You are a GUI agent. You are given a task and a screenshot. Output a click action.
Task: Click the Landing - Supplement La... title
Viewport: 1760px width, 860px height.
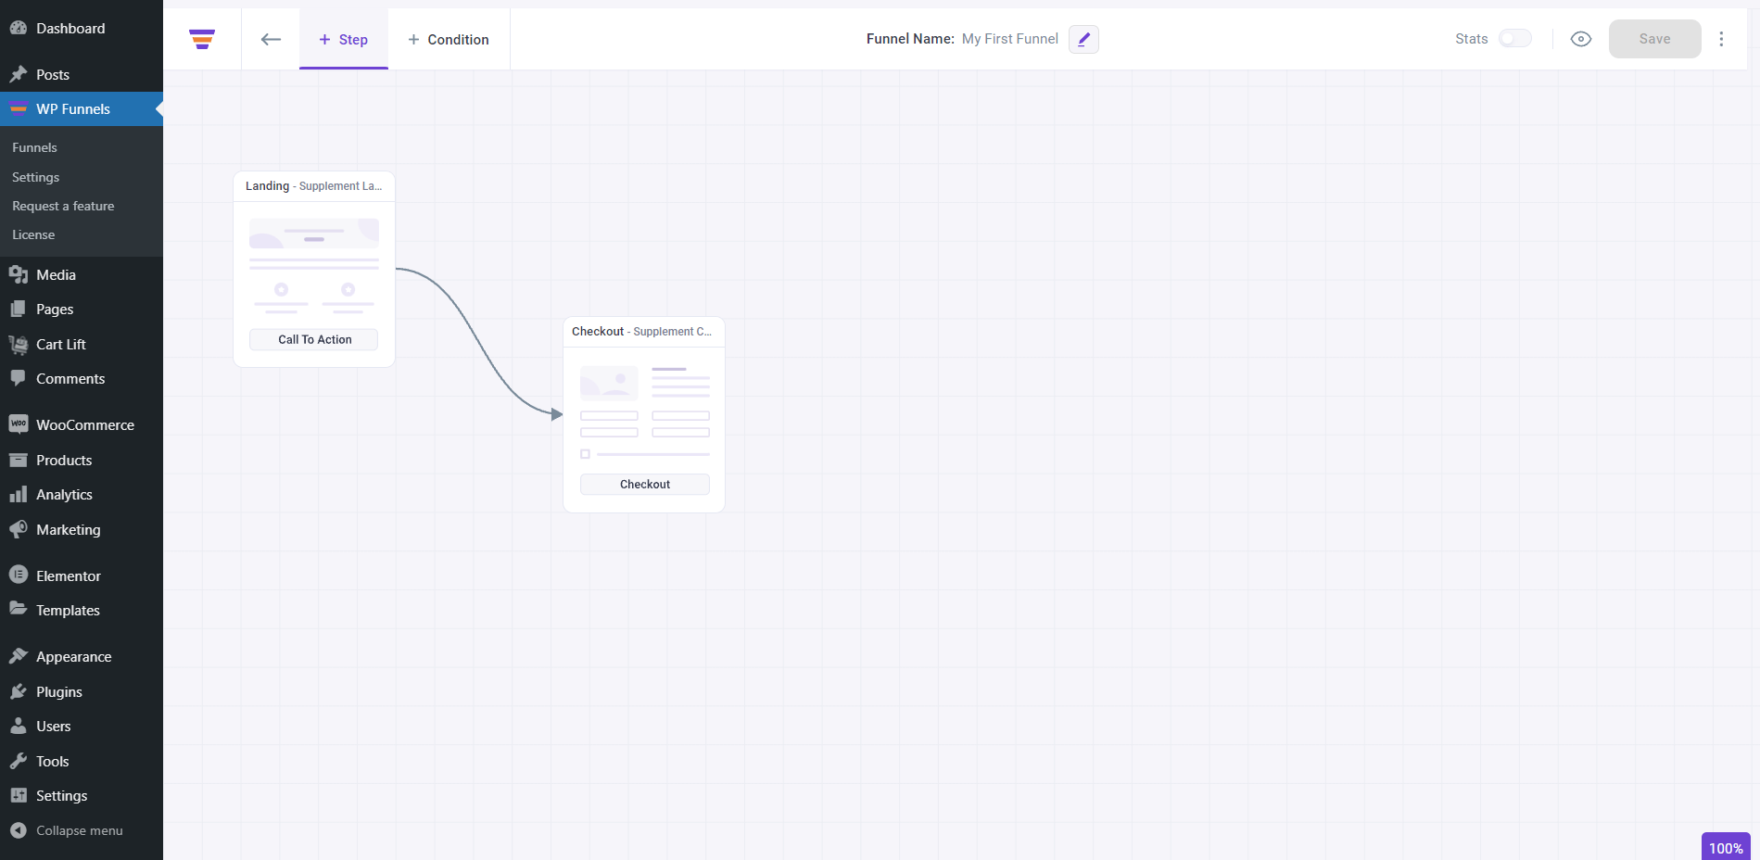coord(313,186)
